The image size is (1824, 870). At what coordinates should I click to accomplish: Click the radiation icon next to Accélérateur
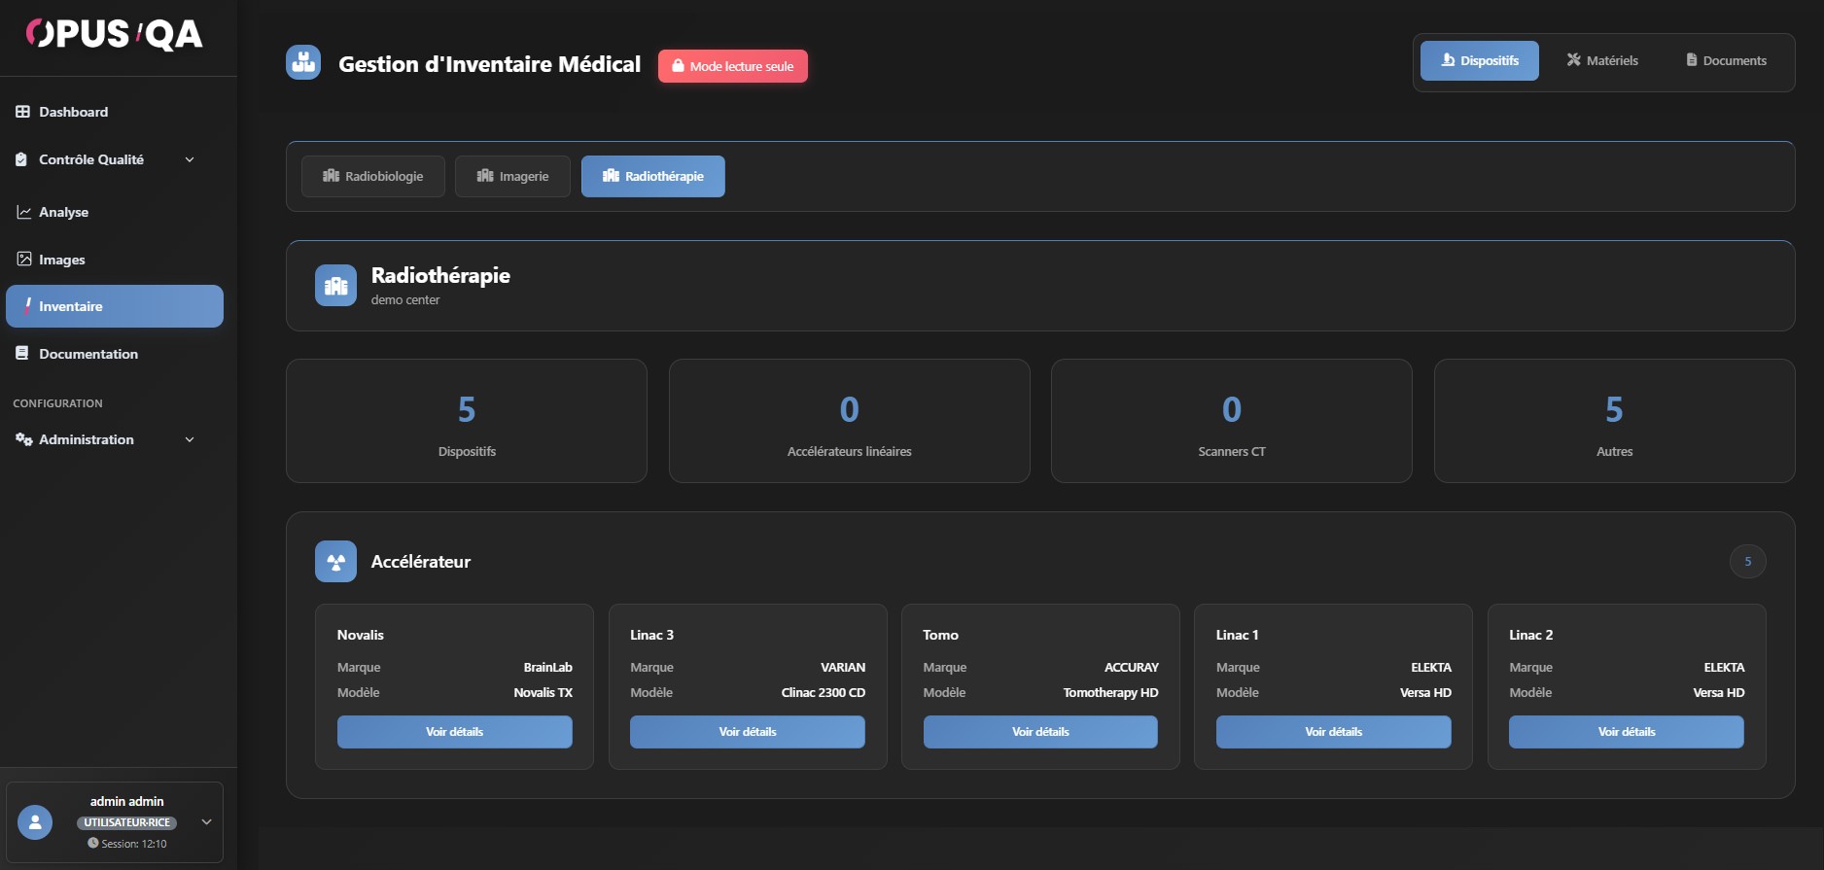(x=335, y=562)
